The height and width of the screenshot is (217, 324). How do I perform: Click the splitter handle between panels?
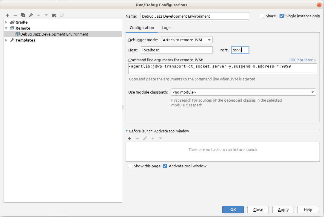click(x=123, y=107)
